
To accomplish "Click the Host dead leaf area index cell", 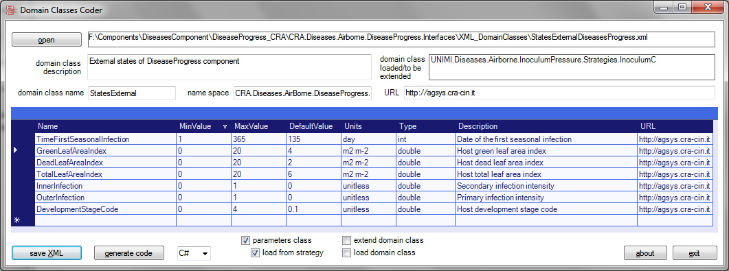I will (546, 163).
